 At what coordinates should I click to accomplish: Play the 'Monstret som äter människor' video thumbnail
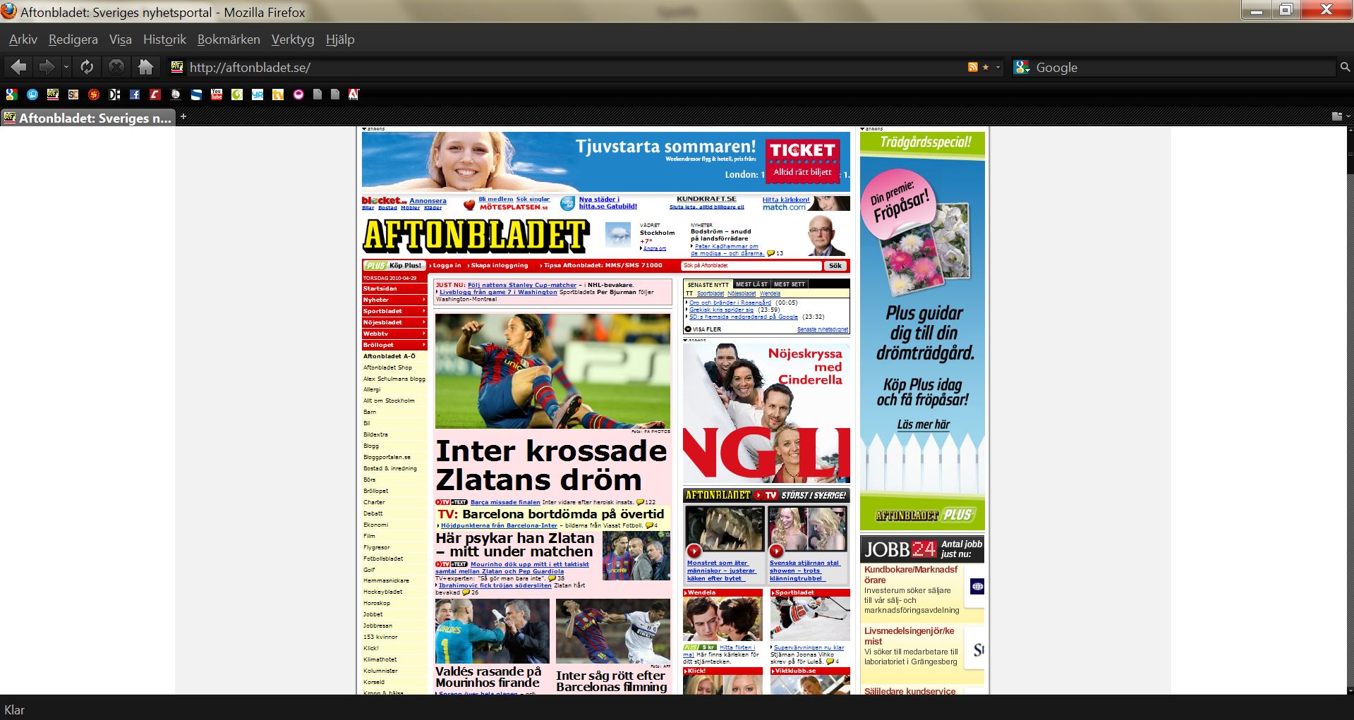pos(725,530)
